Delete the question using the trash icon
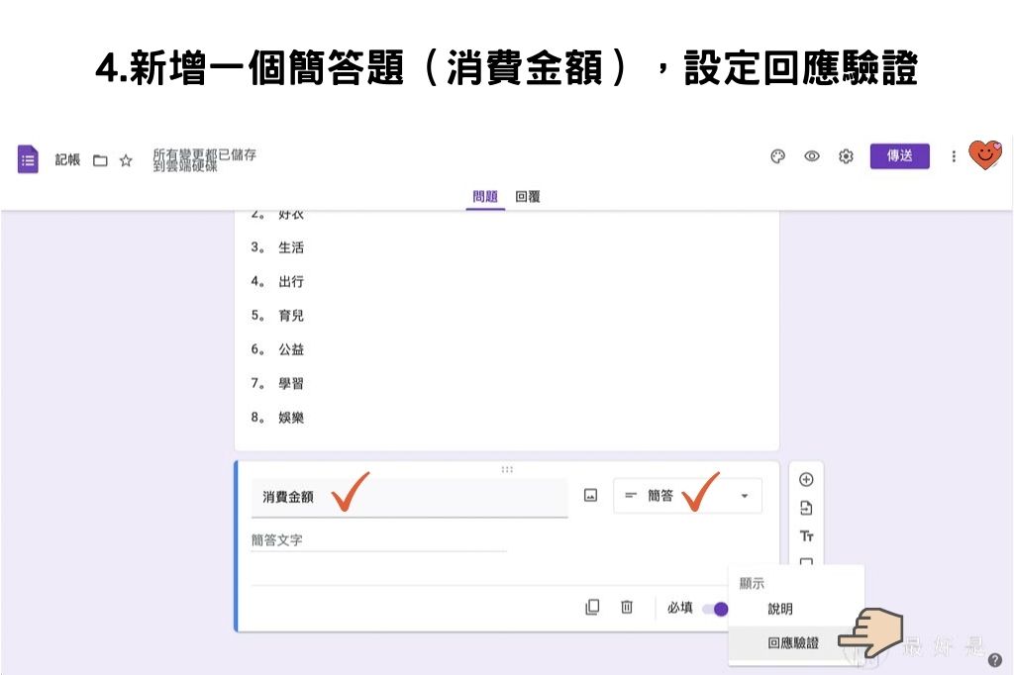The width and height of the screenshot is (1014, 675). (x=627, y=608)
